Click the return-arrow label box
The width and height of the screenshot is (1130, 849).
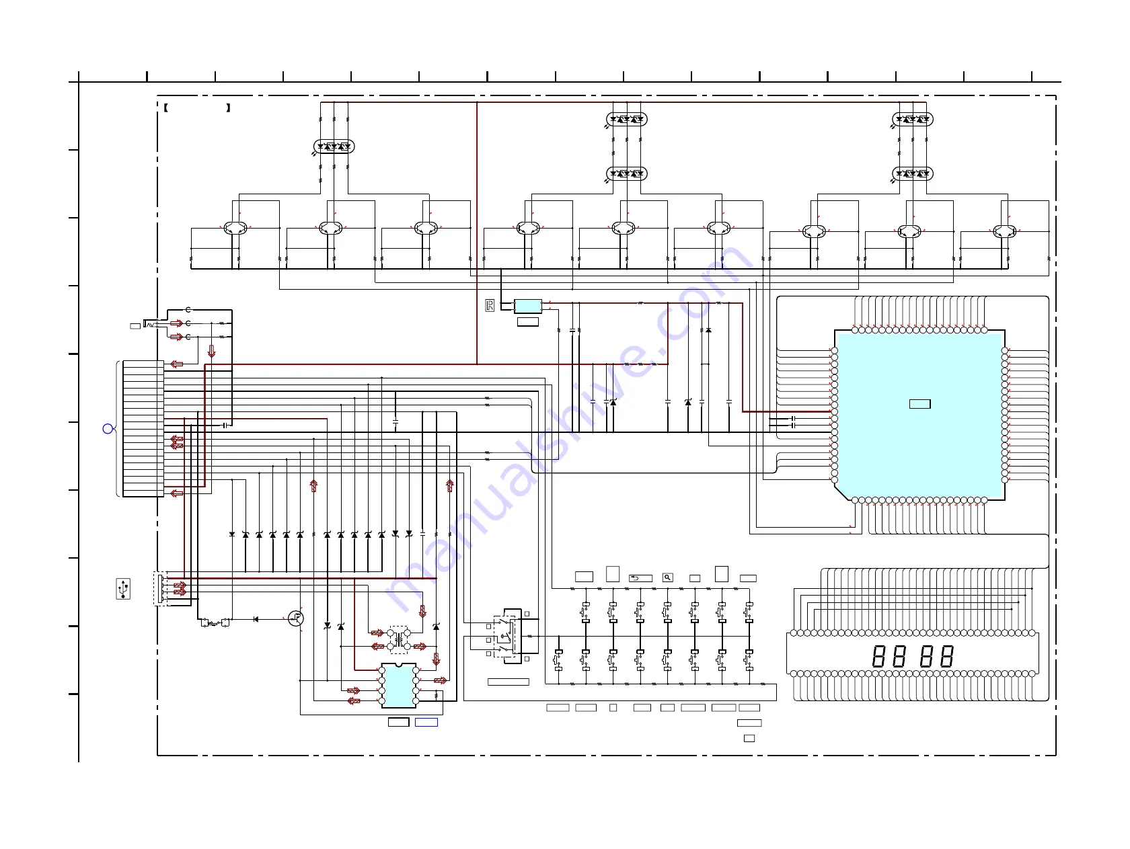[640, 578]
